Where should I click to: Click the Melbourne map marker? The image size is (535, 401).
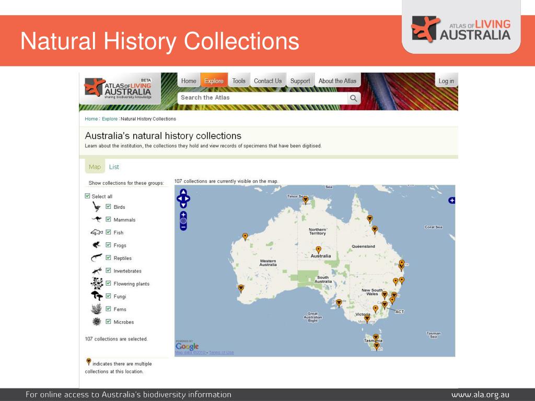[x=367, y=319]
